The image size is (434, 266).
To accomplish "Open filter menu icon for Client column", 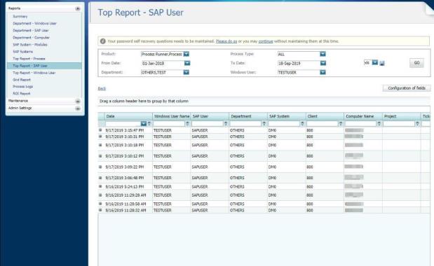I will tap(341, 123).
